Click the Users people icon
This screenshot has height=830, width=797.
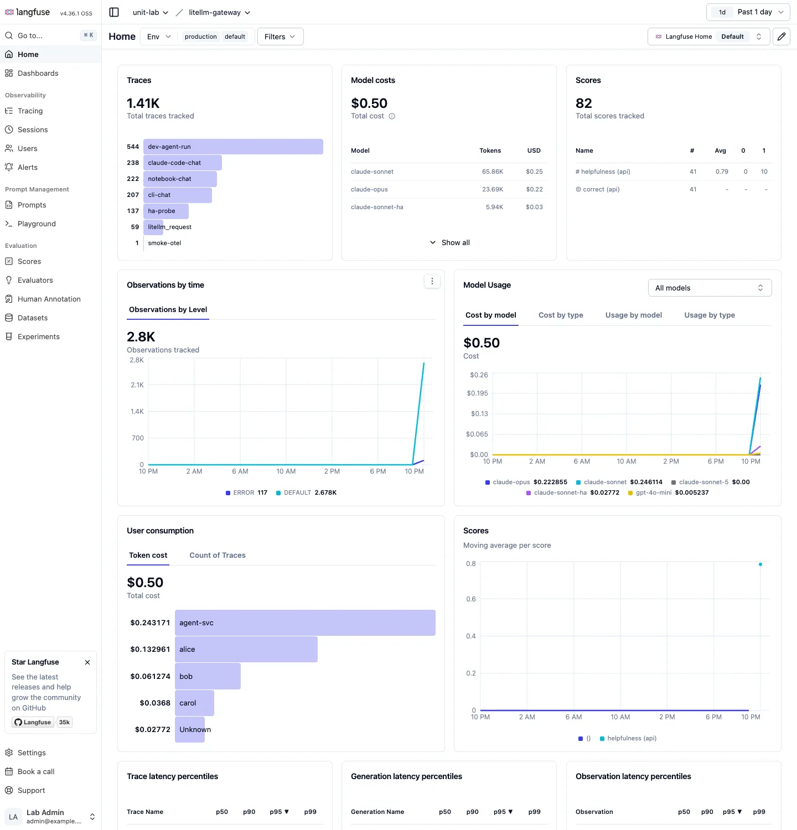click(x=9, y=148)
